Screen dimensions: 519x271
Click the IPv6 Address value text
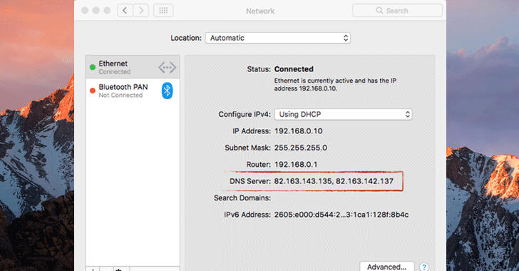341,215
